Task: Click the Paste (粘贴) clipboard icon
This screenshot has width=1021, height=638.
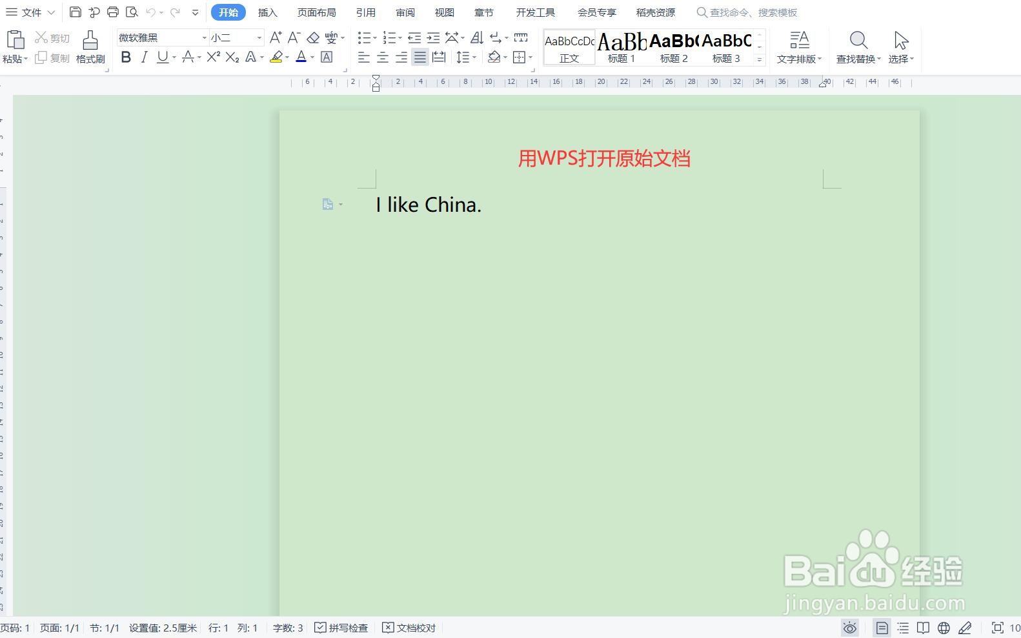Action: point(15,40)
